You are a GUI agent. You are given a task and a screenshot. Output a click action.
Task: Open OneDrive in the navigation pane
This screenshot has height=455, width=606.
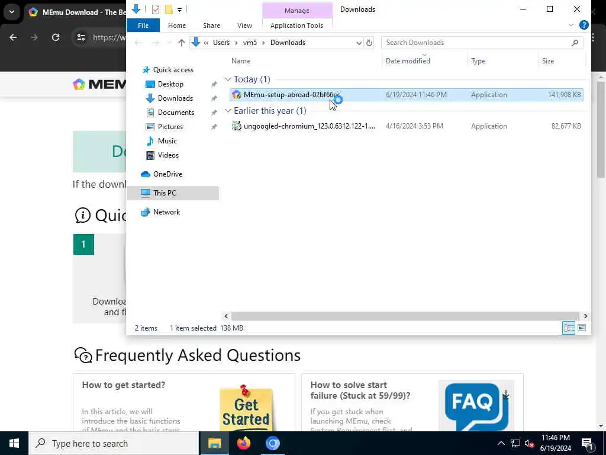[167, 174]
